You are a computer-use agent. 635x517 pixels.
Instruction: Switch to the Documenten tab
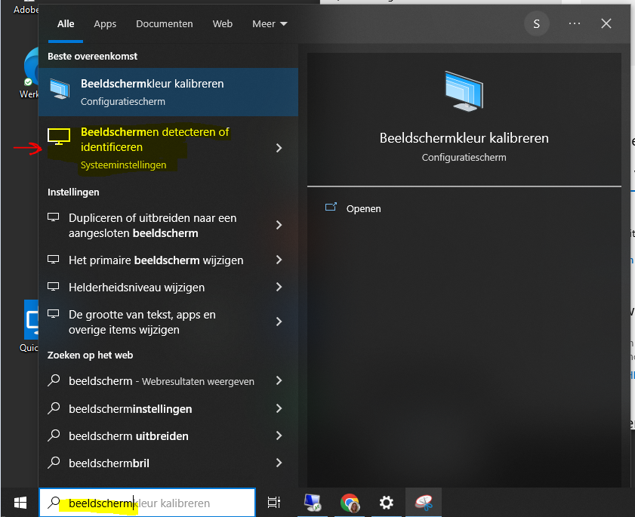(164, 24)
